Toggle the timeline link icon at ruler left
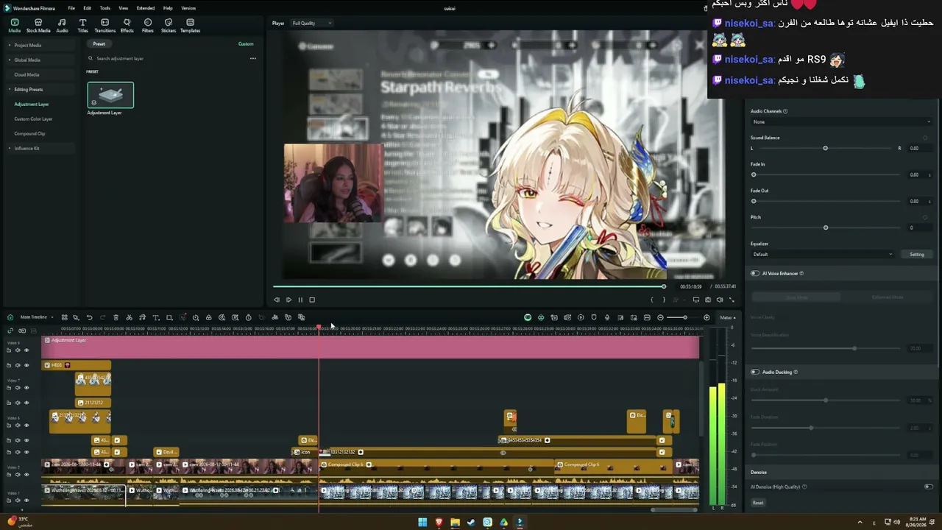 (10, 331)
